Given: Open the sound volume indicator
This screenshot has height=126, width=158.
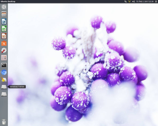Looking at the screenshot, I should point(133,2).
